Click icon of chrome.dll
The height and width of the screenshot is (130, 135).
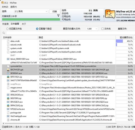click(x=8, y=120)
